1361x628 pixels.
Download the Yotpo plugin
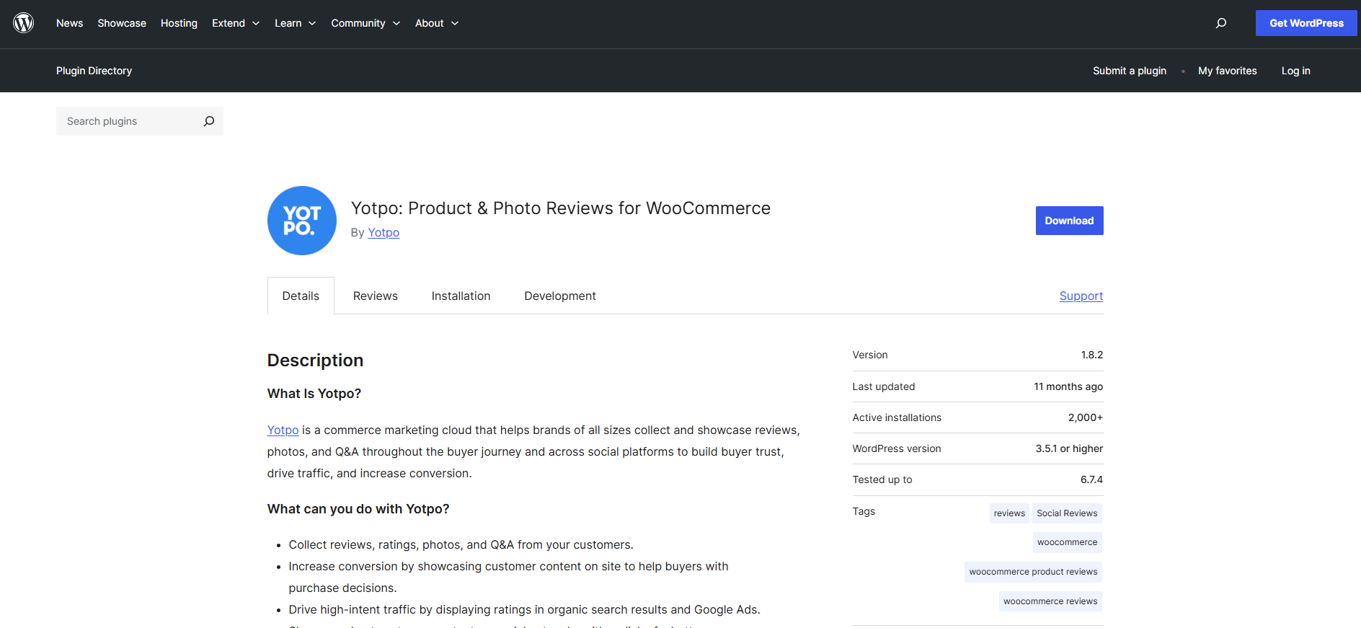[1069, 221]
